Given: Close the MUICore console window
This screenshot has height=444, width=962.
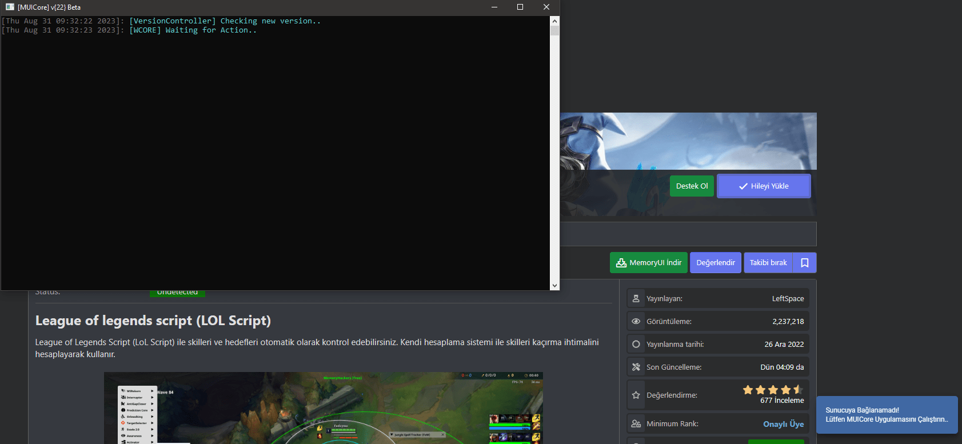Looking at the screenshot, I should (x=546, y=7).
